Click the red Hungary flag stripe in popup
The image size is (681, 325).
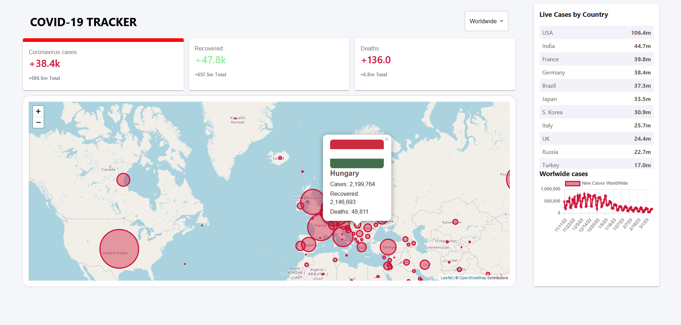pyautogui.click(x=356, y=145)
